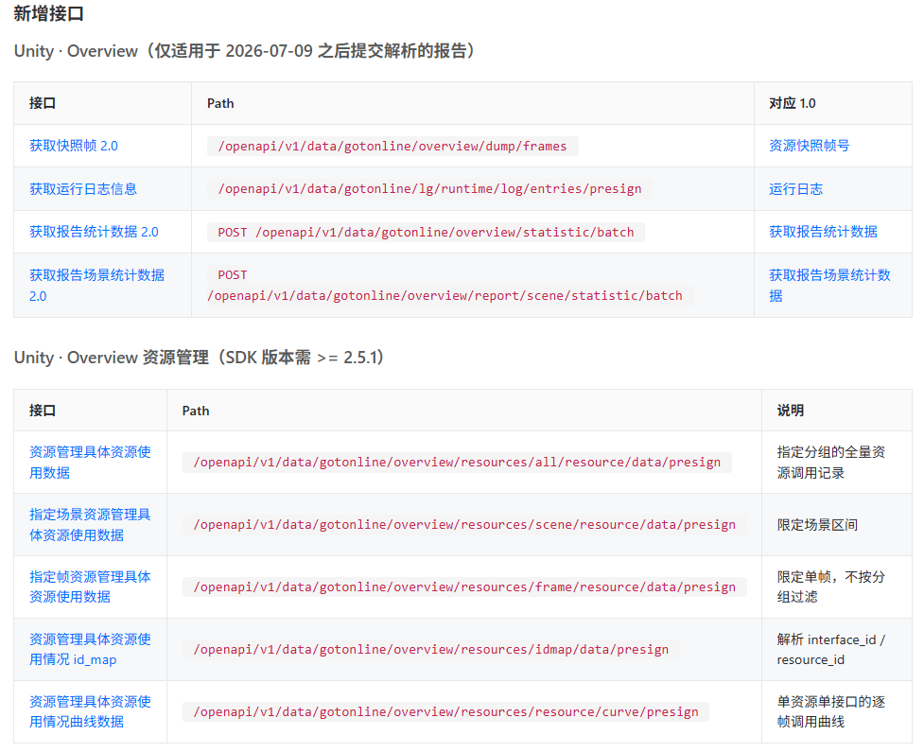Open the 获取报告统计数据 2.0 interface link
Viewport: 924px width, 753px height.
click(x=95, y=232)
